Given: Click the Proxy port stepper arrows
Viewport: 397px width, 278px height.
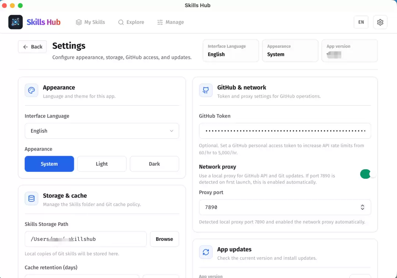Looking at the screenshot, I should click(362, 207).
